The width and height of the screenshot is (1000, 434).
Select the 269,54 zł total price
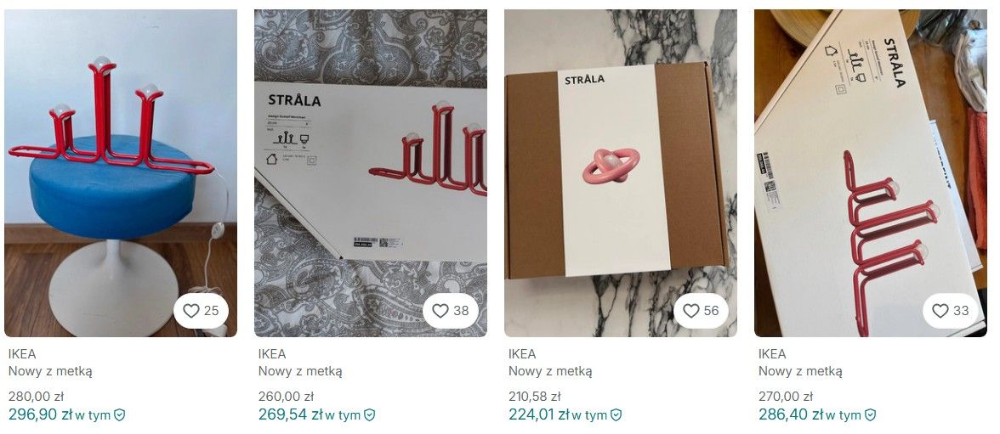click(x=290, y=414)
